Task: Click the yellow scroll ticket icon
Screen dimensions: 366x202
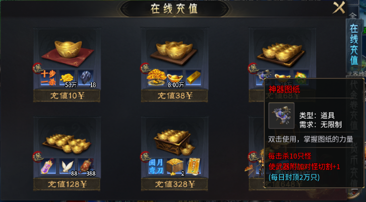Action: [x=193, y=166]
